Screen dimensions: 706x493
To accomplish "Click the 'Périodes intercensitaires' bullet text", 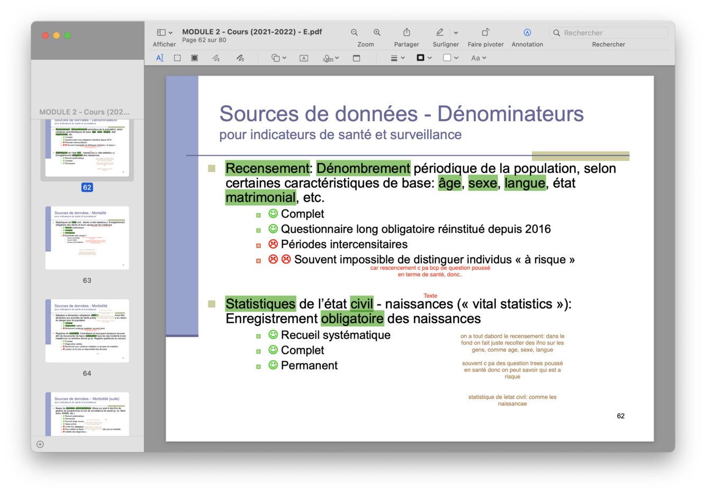I will point(344,244).
